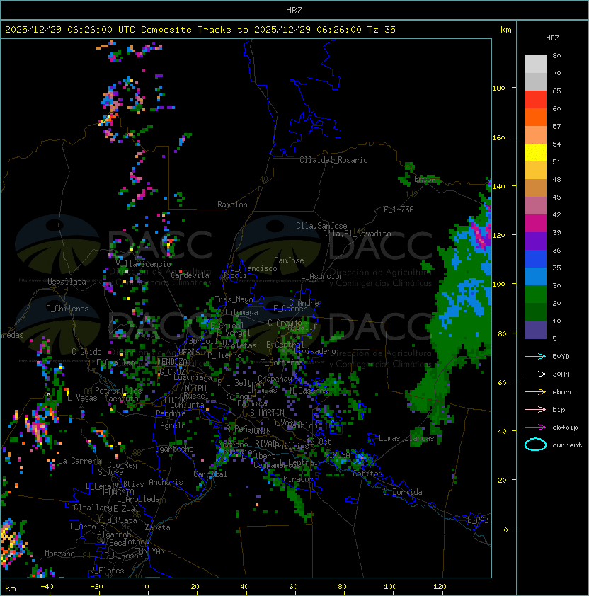Click the 'Zapata' map label

tap(157, 527)
